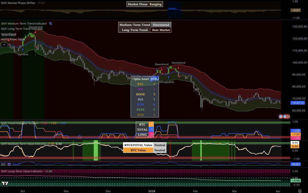Click the purple RSI indicator icon
Viewport: 308px width, 193px height.
[x=9, y=164]
